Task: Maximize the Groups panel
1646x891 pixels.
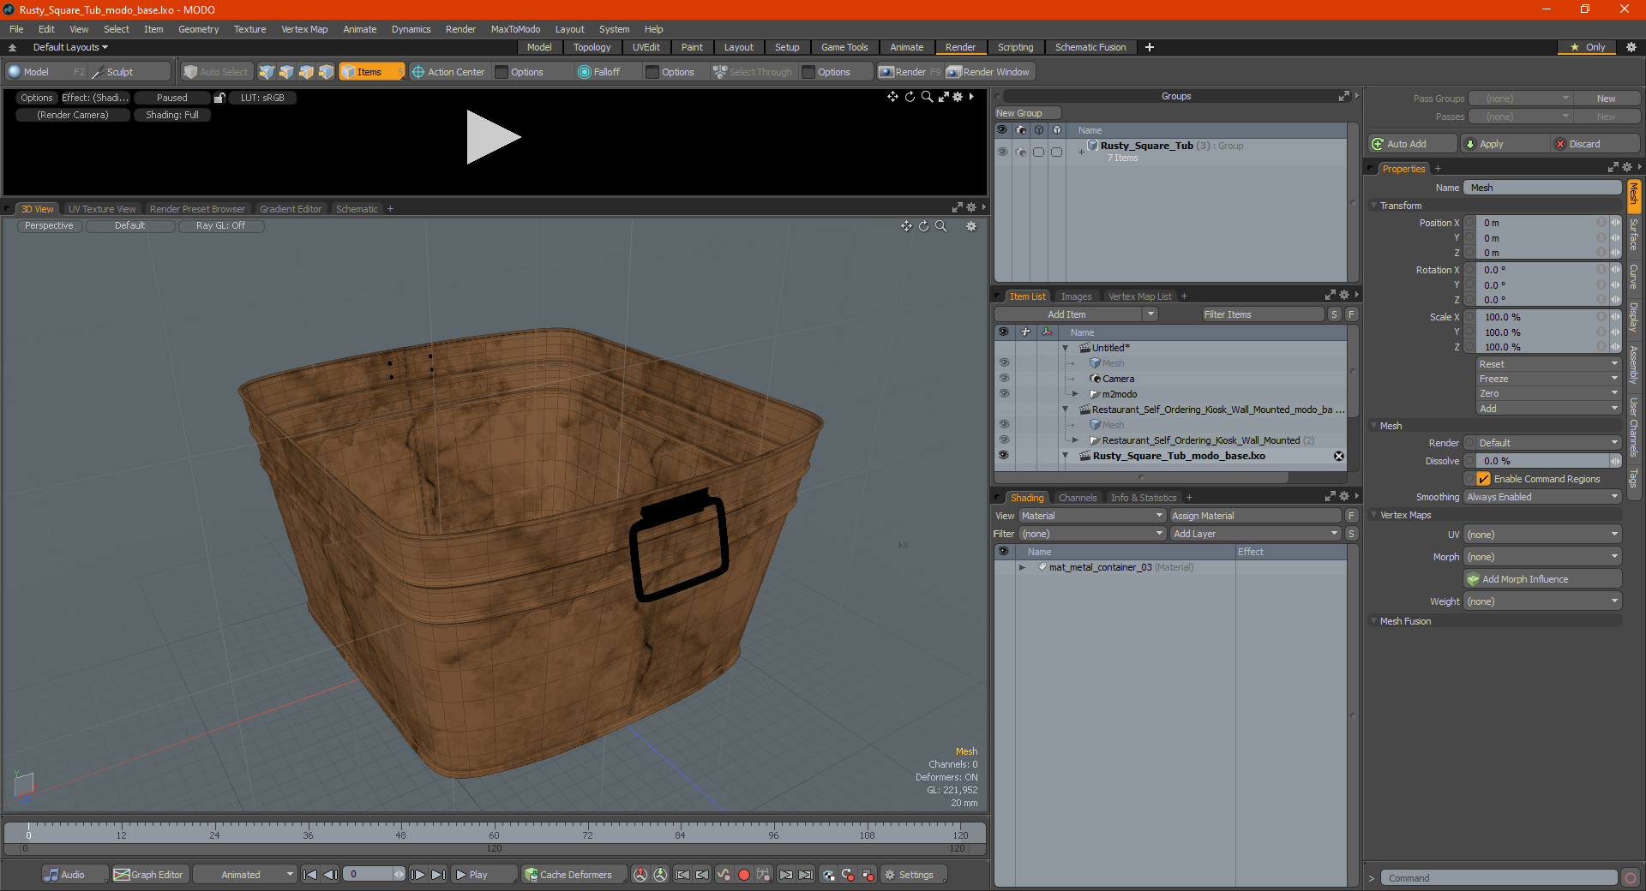Action: pyautogui.click(x=1344, y=96)
